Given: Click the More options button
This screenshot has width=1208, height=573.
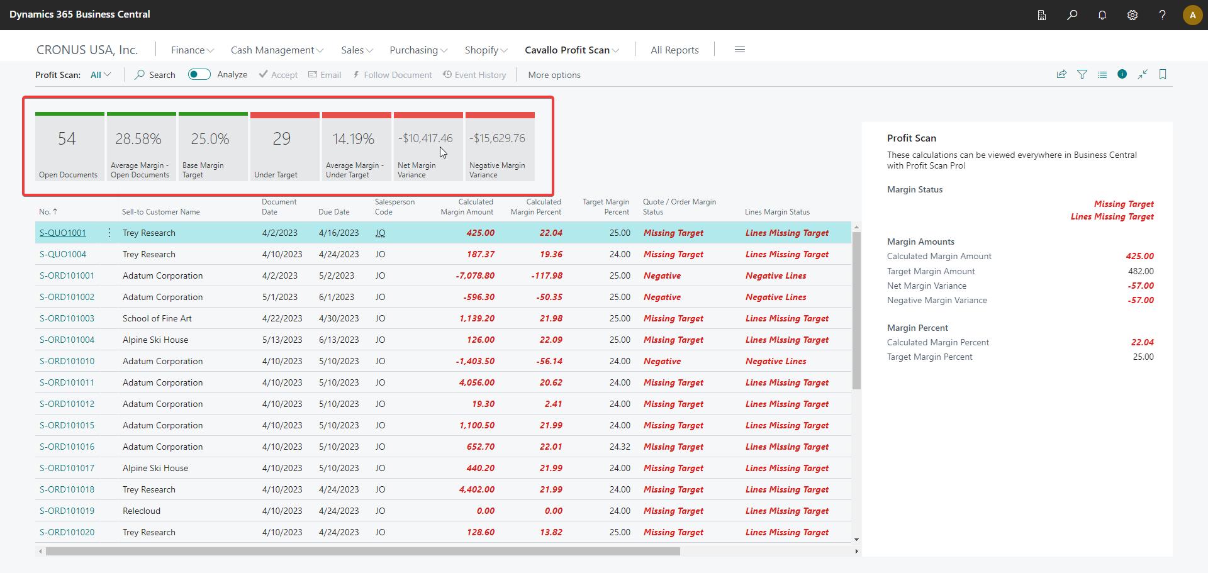Looking at the screenshot, I should click(x=554, y=74).
